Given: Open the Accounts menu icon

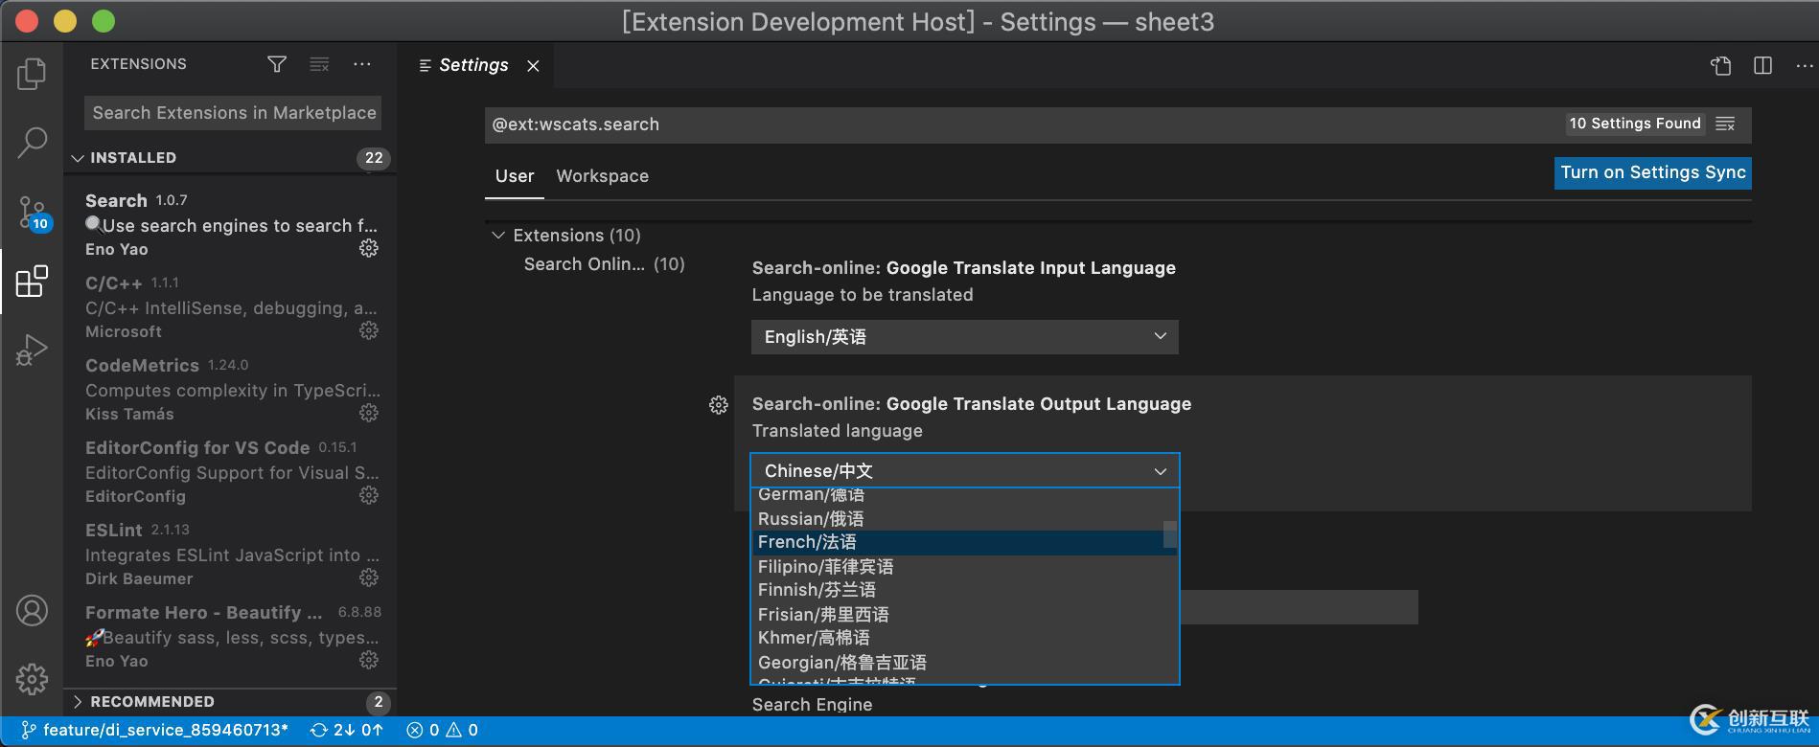Looking at the screenshot, I should coord(32,610).
